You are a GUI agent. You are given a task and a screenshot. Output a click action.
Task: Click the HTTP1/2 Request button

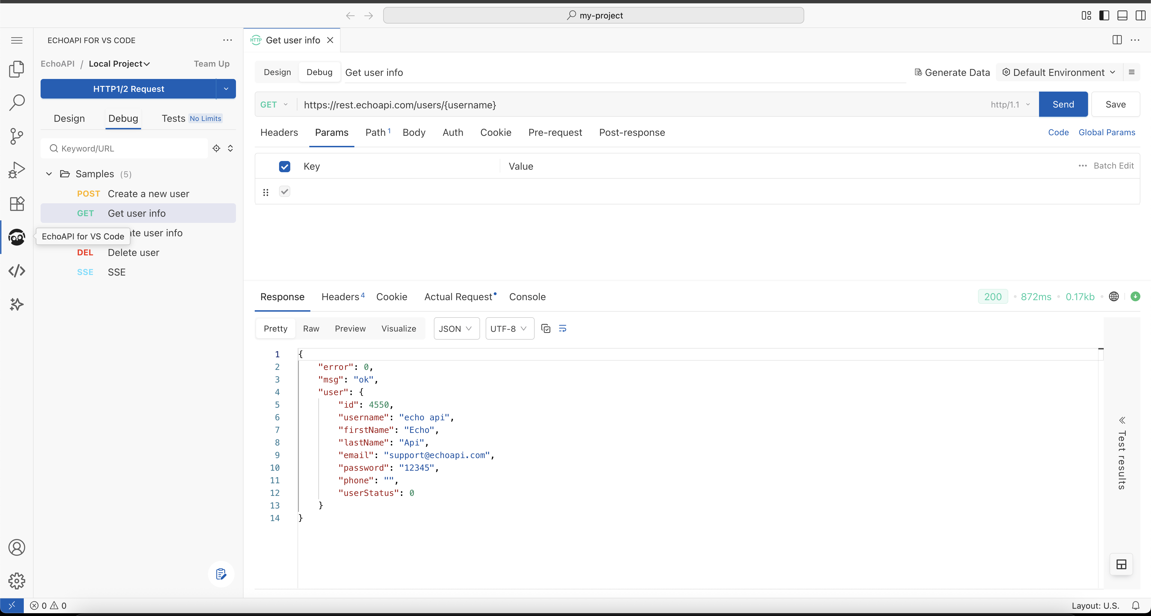click(129, 89)
